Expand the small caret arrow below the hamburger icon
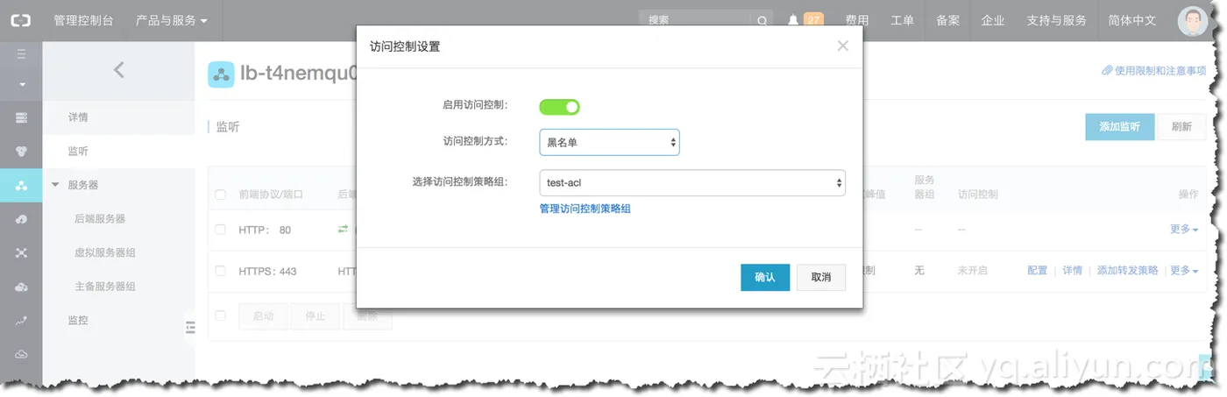This screenshot has height=397, width=1227. point(22,85)
